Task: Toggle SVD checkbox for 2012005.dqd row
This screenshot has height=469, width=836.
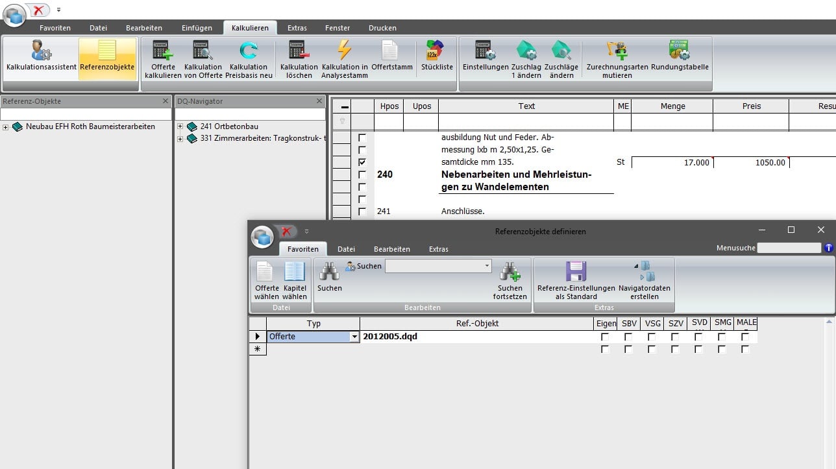Action: (698, 337)
